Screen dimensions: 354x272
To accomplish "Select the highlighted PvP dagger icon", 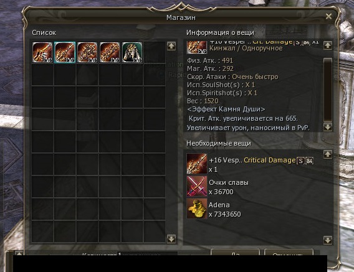I will [x=65, y=52].
